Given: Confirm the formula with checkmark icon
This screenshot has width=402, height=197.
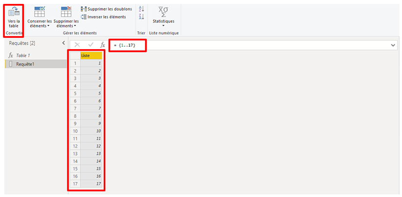Looking at the screenshot, I should click(91, 45).
